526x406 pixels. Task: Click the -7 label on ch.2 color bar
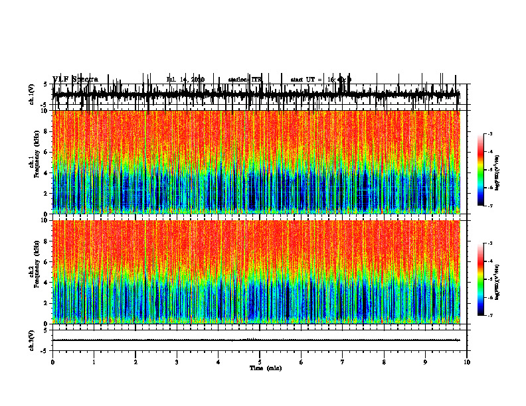pos(489,315)
